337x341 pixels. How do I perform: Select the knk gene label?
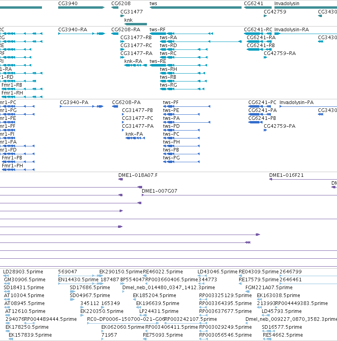pos(128,20)
